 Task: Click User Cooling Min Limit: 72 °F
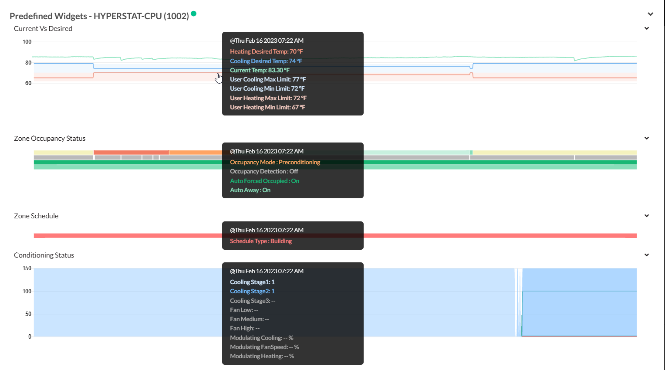click(267, 88)
